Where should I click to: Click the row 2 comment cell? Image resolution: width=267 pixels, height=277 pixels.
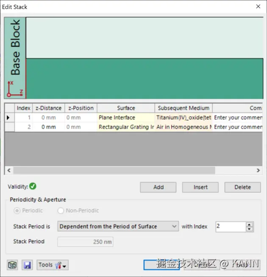click(237, 127)
